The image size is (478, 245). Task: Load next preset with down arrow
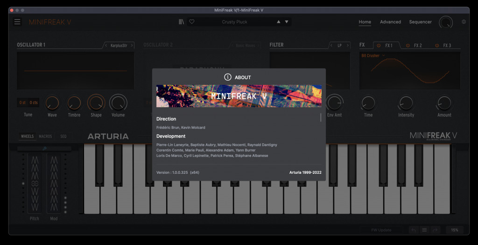tap(287, 22)
